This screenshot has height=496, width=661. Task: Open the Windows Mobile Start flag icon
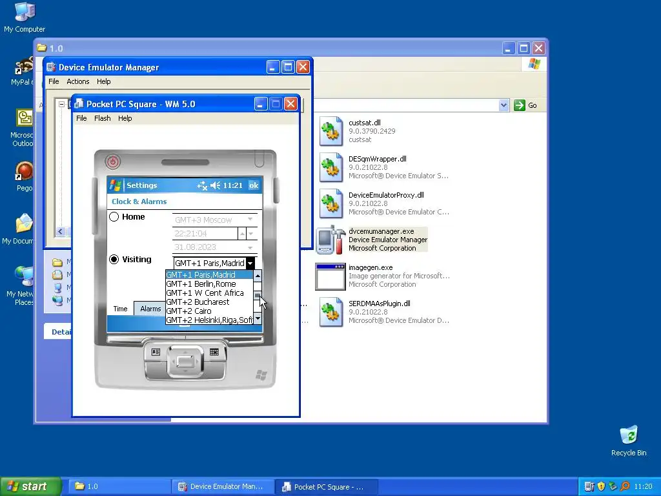point(115,185)
